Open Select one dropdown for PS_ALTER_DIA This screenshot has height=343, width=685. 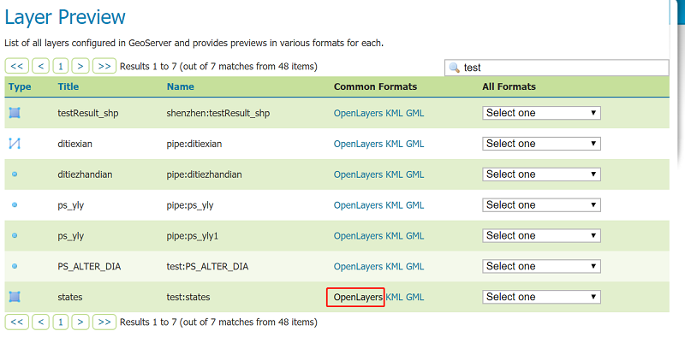(x=541, y=266)
